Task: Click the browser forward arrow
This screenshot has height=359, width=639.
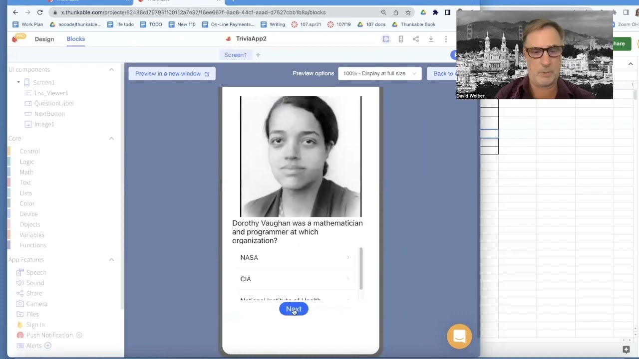Action: pyautogui.click(x=27, y=12)
